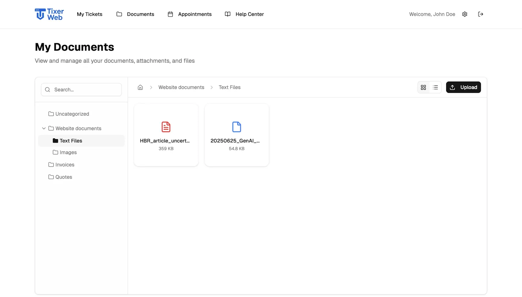Click the search magnifier icon
Image resolution: width=522 pixels, height=297 pixels.
point(47,89)
